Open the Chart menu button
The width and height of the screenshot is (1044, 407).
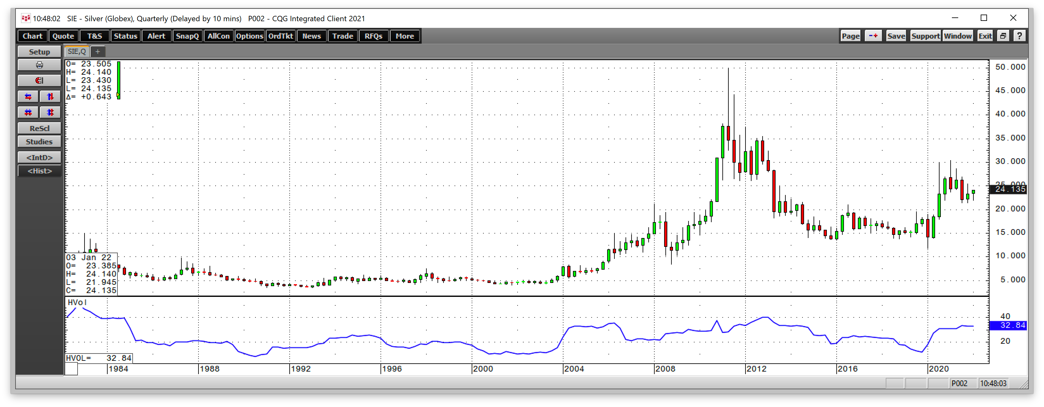tap(32, 36)
